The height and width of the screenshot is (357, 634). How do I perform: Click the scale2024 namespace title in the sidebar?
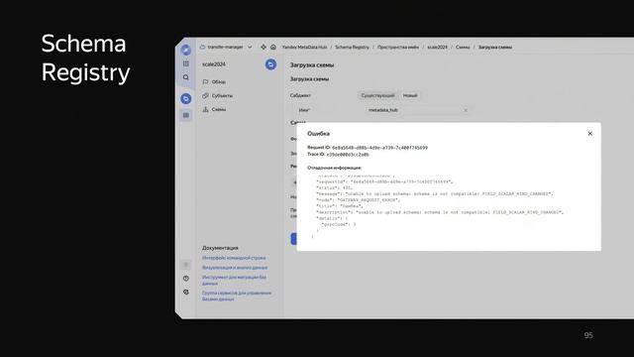tap(214, 64)
